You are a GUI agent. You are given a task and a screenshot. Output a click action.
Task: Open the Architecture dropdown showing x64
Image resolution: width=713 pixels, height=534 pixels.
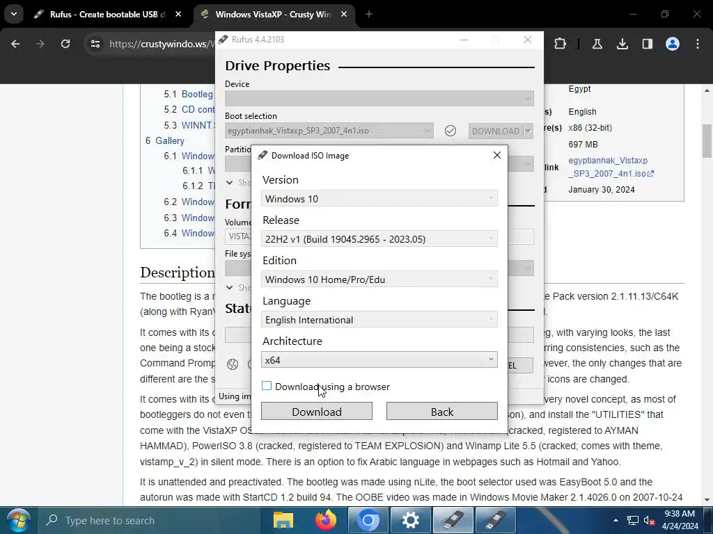[379, 360]
